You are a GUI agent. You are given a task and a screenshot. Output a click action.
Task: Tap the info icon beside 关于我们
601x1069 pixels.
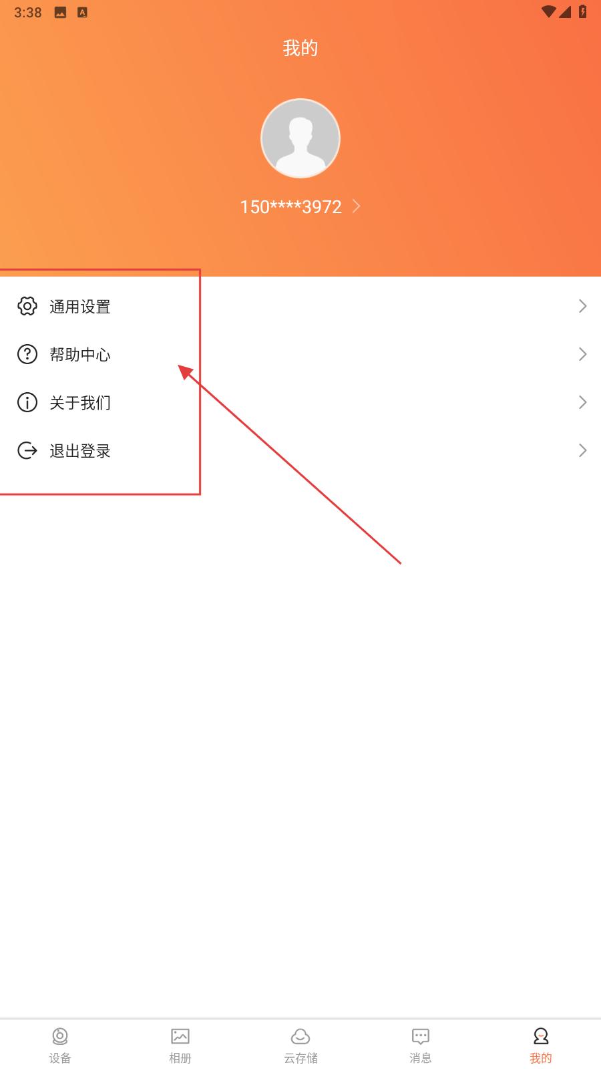27,402
